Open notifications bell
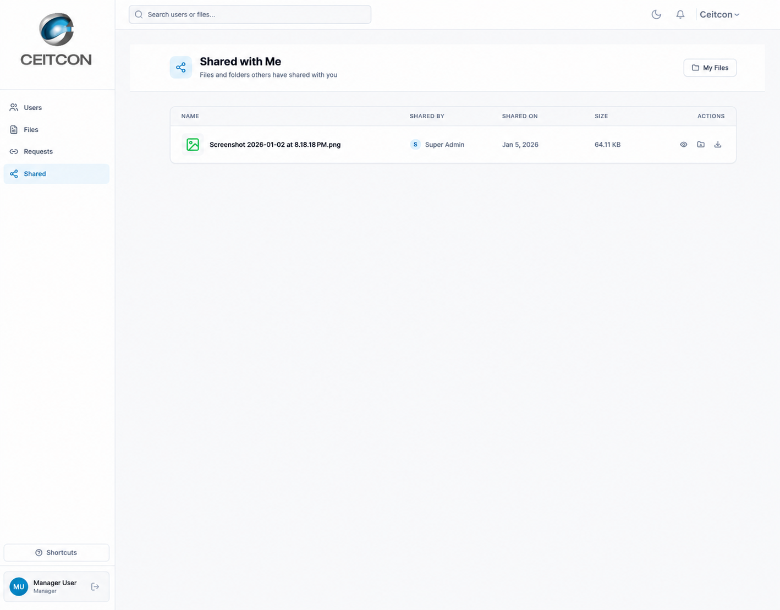780x610 pixels. pyautogui.click(x=680, y=15)
